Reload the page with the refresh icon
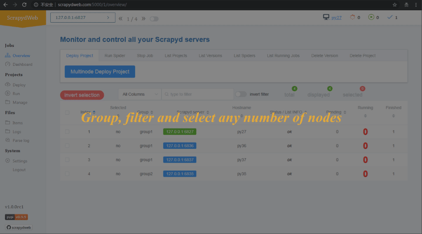Image resolution: width=422 pixels, height=234 pixels. tap(24, 5)
